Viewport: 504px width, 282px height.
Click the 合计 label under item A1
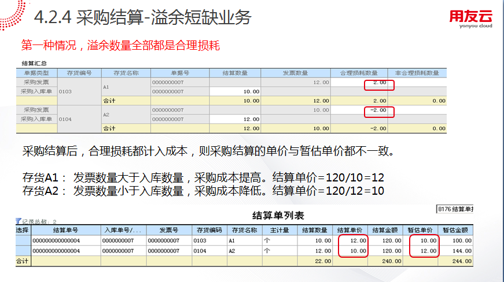pyautogui.click(x=109, y=101)
